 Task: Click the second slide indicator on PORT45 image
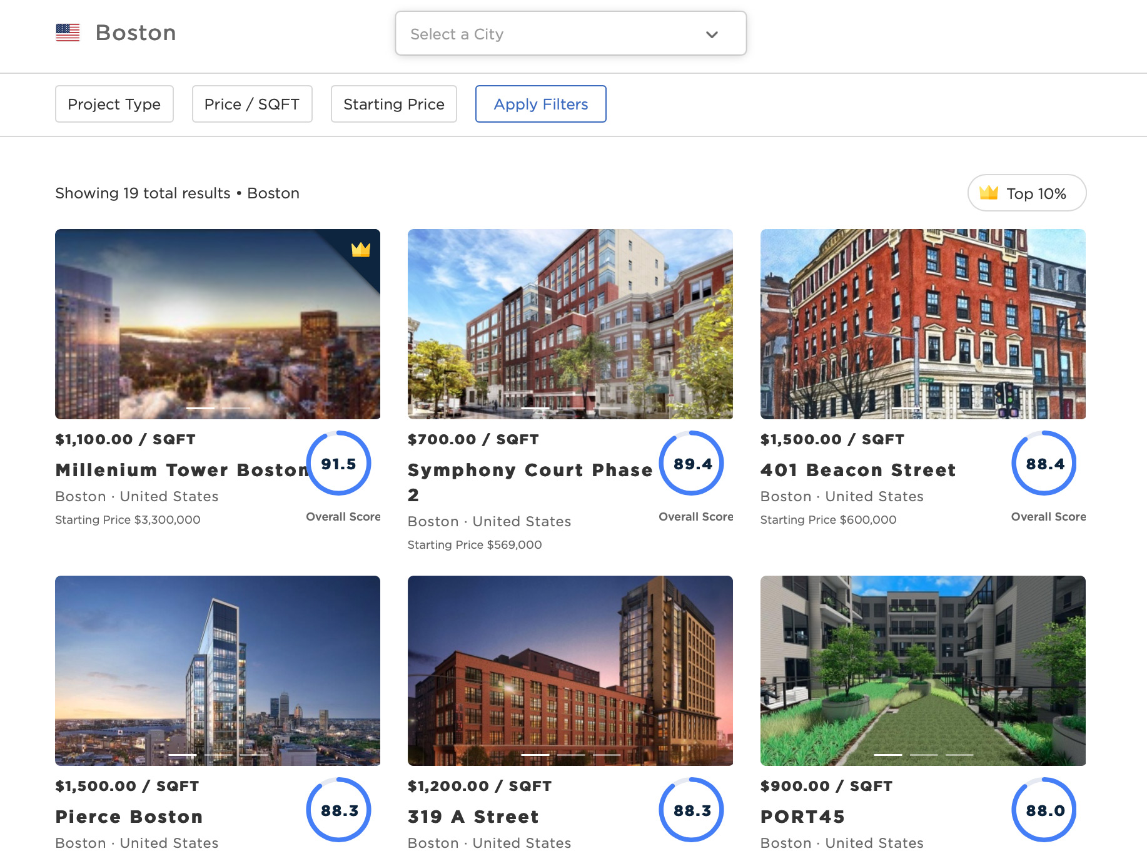click(x=924, y=755)
